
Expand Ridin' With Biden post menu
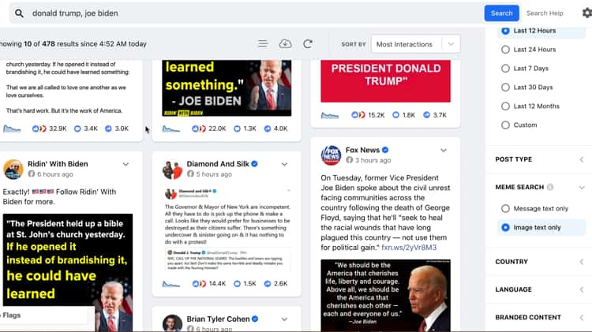pyautogui.click(x=126, y=164)
